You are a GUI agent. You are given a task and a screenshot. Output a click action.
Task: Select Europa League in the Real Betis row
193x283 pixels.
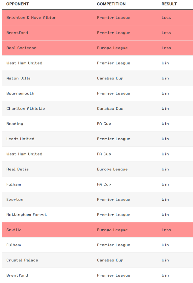[112, 169]
